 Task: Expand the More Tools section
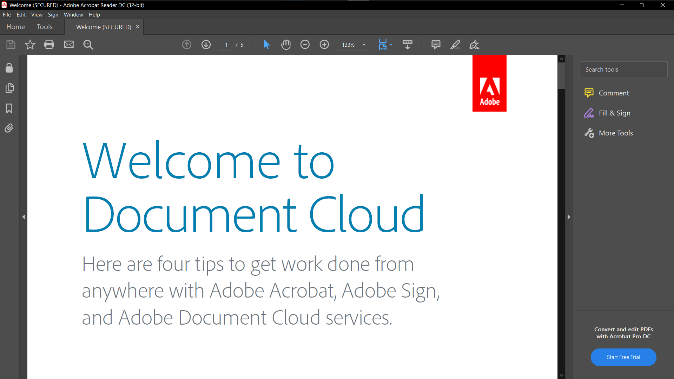pos(616,133)
